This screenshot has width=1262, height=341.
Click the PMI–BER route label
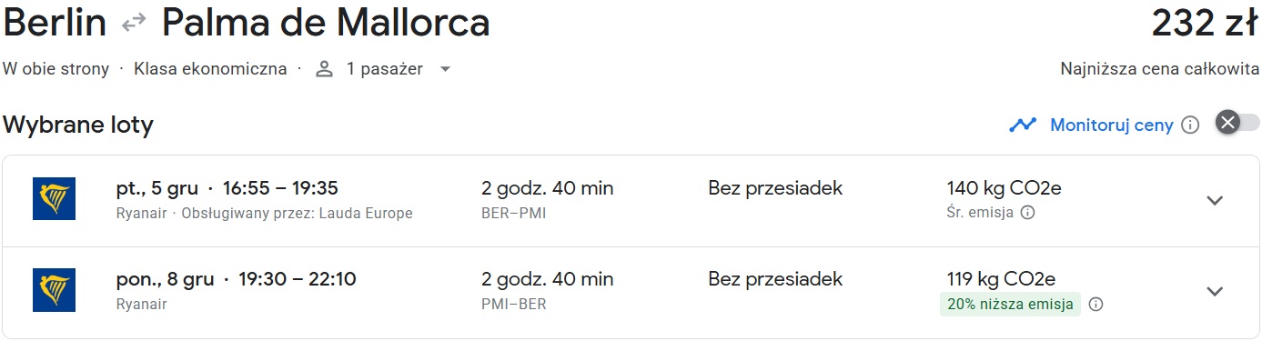pos(514,305)
